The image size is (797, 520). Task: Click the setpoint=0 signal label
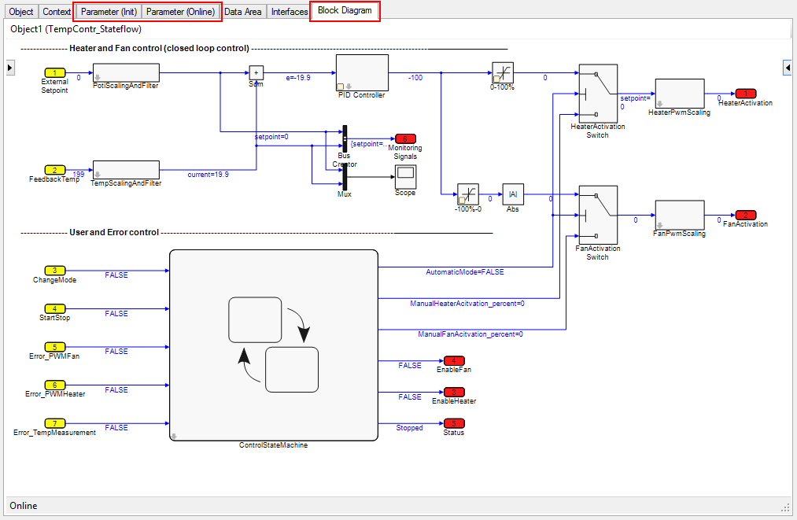coord(271,137)
